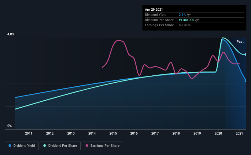This screenshot has height=155, width=251.
Task: Click the 2015 x-axis label
Action: pos(113,133)
